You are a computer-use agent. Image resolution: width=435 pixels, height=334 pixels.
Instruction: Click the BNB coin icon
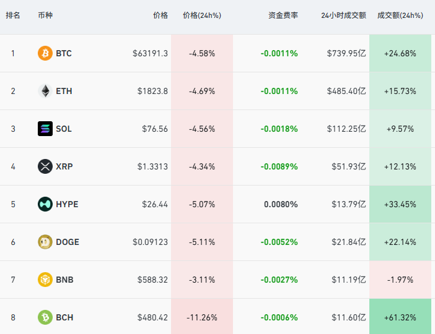click(x=45, y=280)
